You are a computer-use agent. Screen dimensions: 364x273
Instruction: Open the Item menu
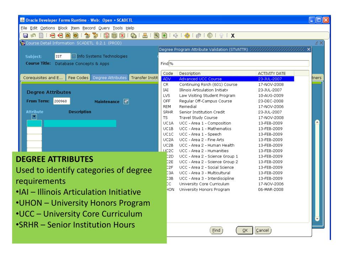(x=75, y=28)
